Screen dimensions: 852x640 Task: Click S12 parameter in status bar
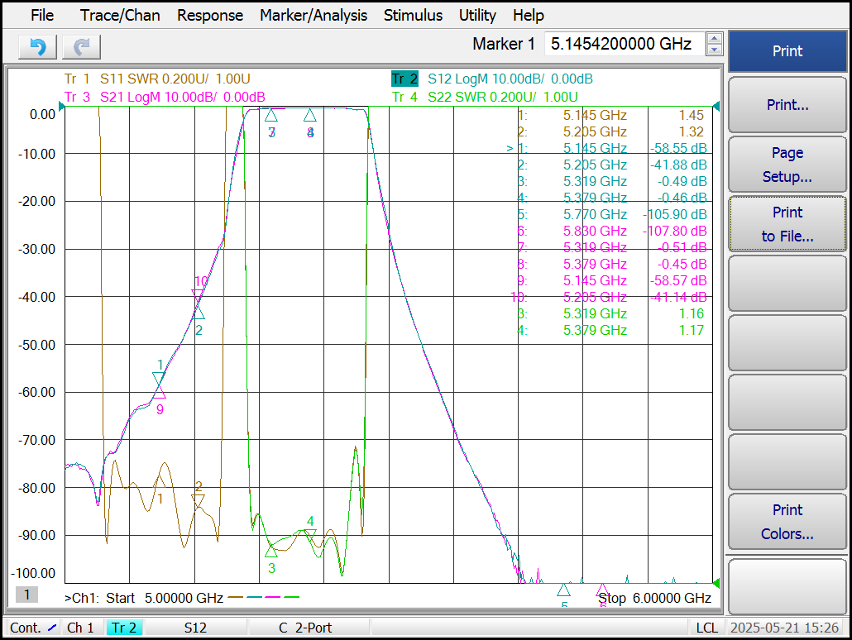pyautogui.click(x=195, y=628)
